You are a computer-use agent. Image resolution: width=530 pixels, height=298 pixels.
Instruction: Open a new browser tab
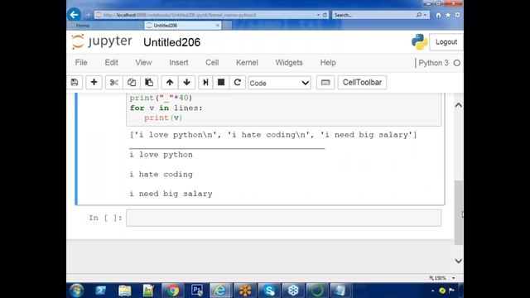pyautogui.click(x=227, y=26)
